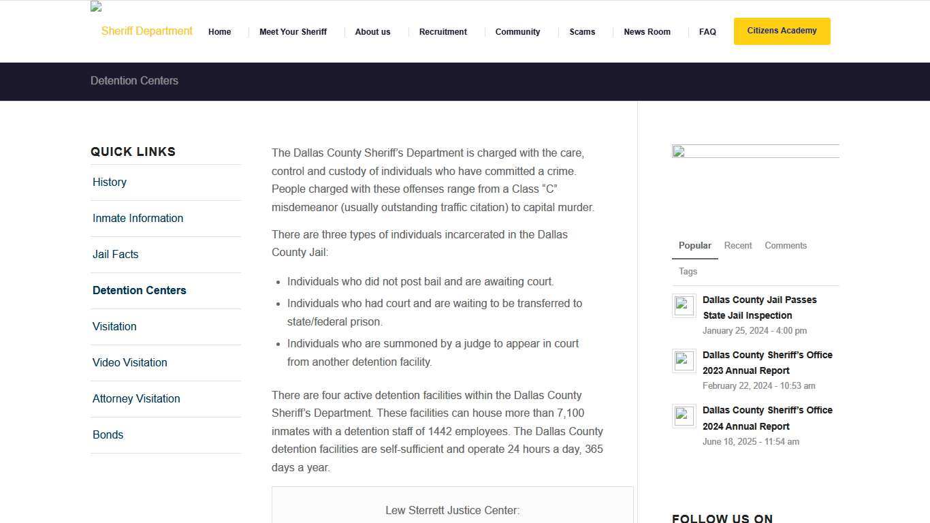Expand the Recruitment menu
930x523 pixels.
(x=443, y=32)
